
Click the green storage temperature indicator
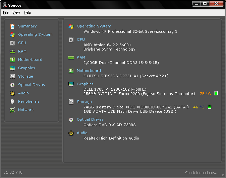(x=210, y=107)
